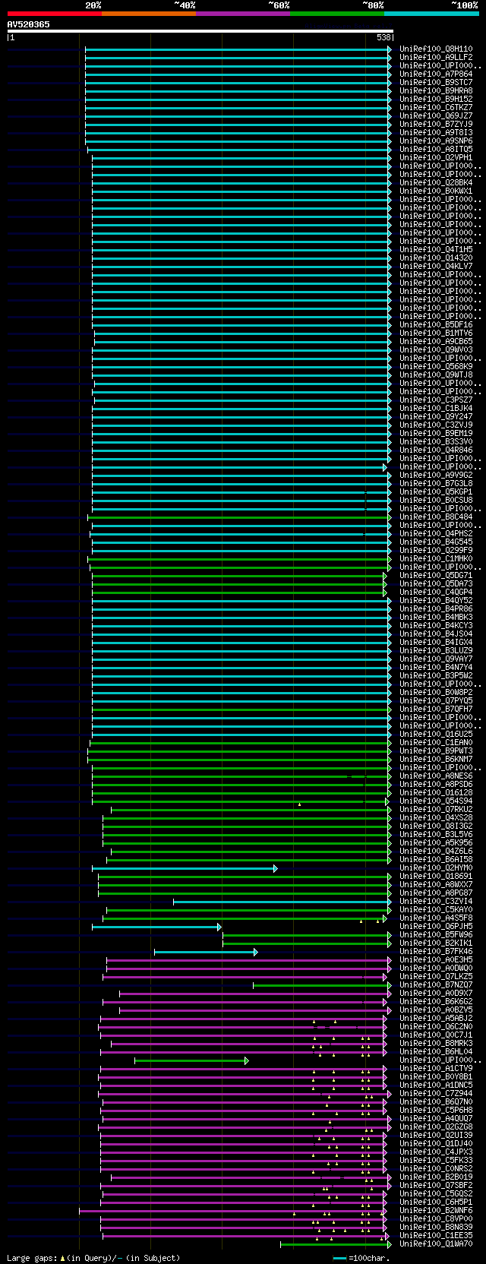Select the UniRef100_Q4T1H5 label
Screen dimensions: 486x1264
tap(436, 250)
